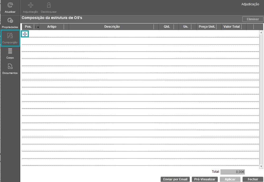Click the scrollbar down arrow
The height and width of the screenshot is (182, 264).
(261, 166)
